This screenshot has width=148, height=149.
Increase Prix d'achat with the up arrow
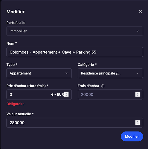pos(66,94)
